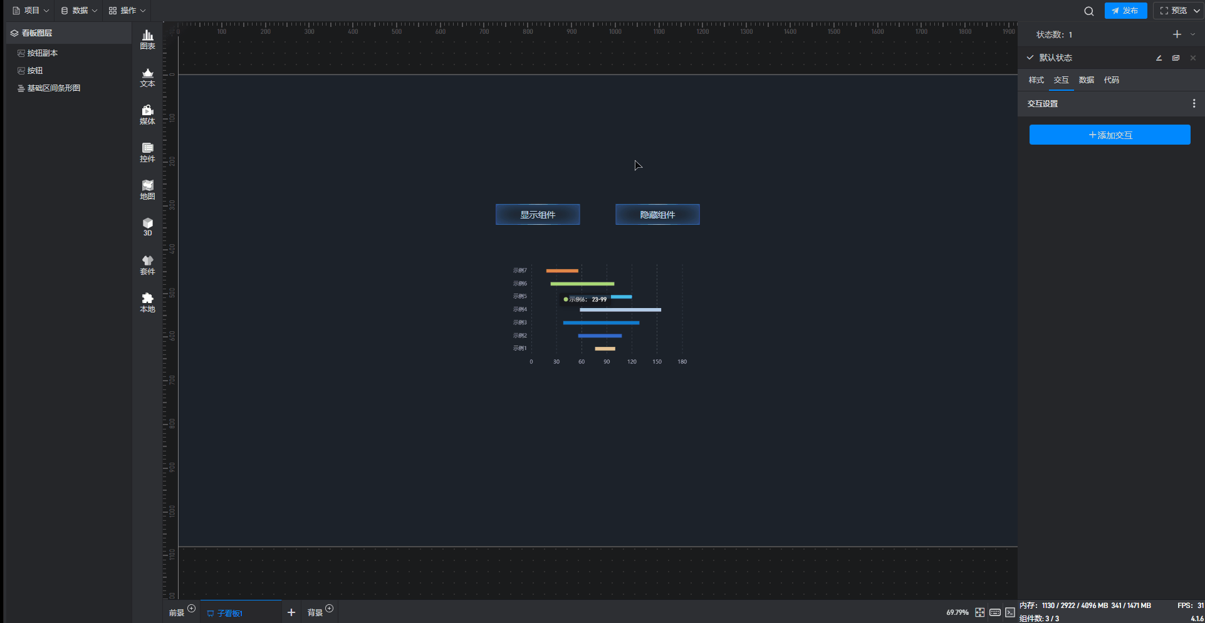Select the 基础区间条形图 layer
Image resolution: width=1205 pixels, height=623 pixels.
point(53,88)
